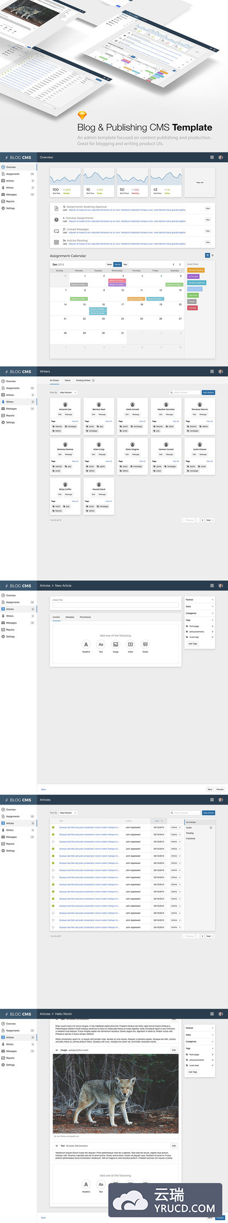This screenshot has width=228, height=1223.
Task: Expand the Format dropdown in New Article
Action: click(199, 600)
